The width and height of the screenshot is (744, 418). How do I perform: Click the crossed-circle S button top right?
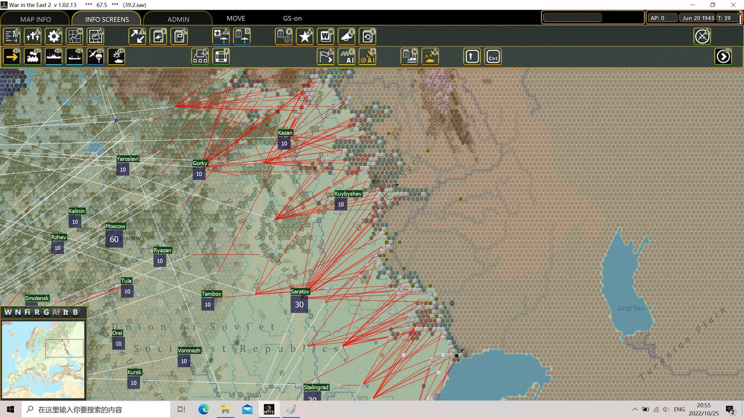(702, 37)
